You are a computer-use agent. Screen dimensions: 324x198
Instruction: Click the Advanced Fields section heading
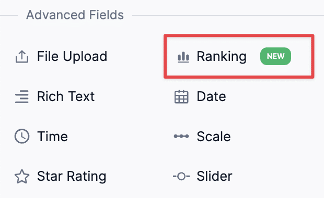75,15
